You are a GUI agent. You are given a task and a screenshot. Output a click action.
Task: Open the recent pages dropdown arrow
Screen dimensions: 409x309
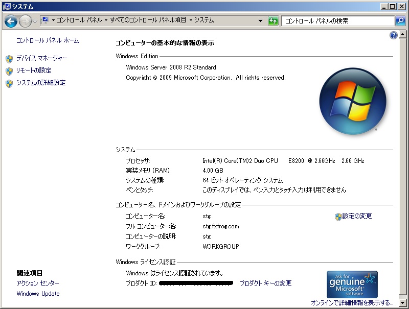point(35,21)
